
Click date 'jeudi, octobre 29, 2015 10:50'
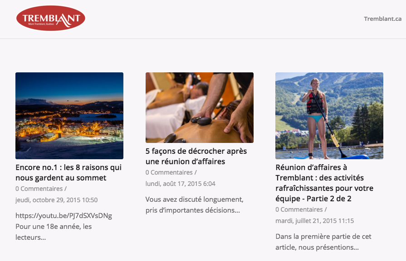click(x=56, y=200)
